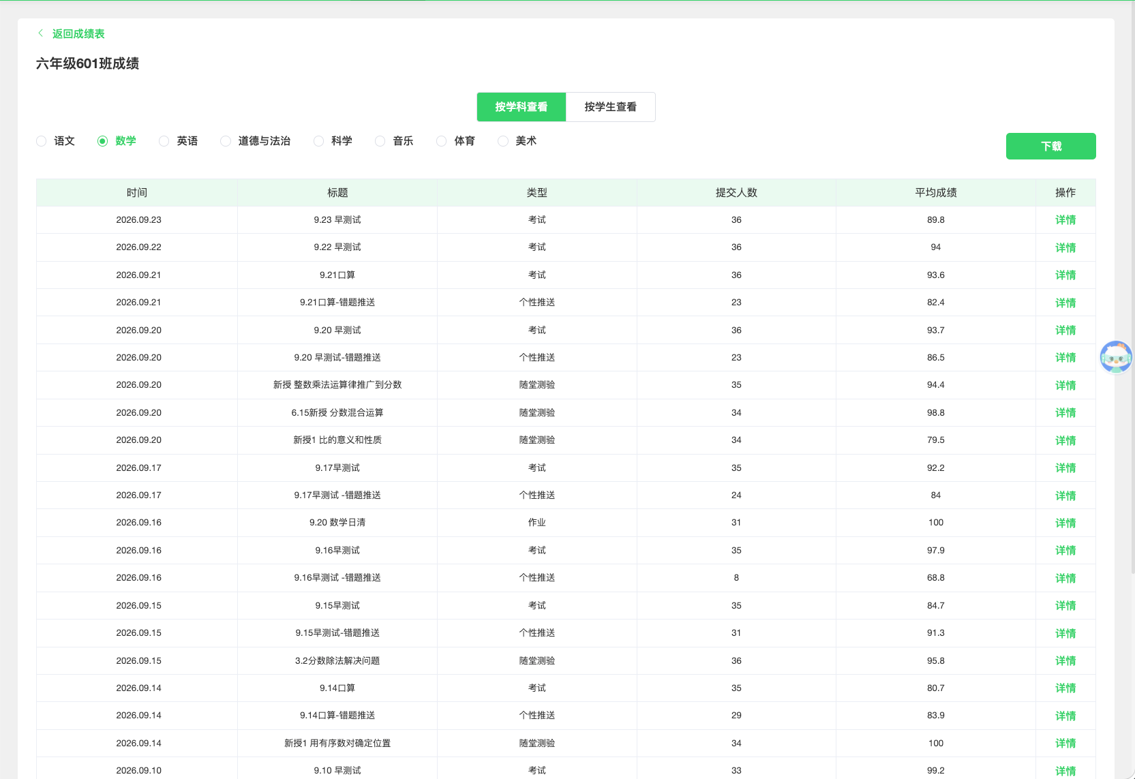Click the green 下载 button
Image resolution: width=1135 pixels, height=779 pixels.
[1051, 146]
